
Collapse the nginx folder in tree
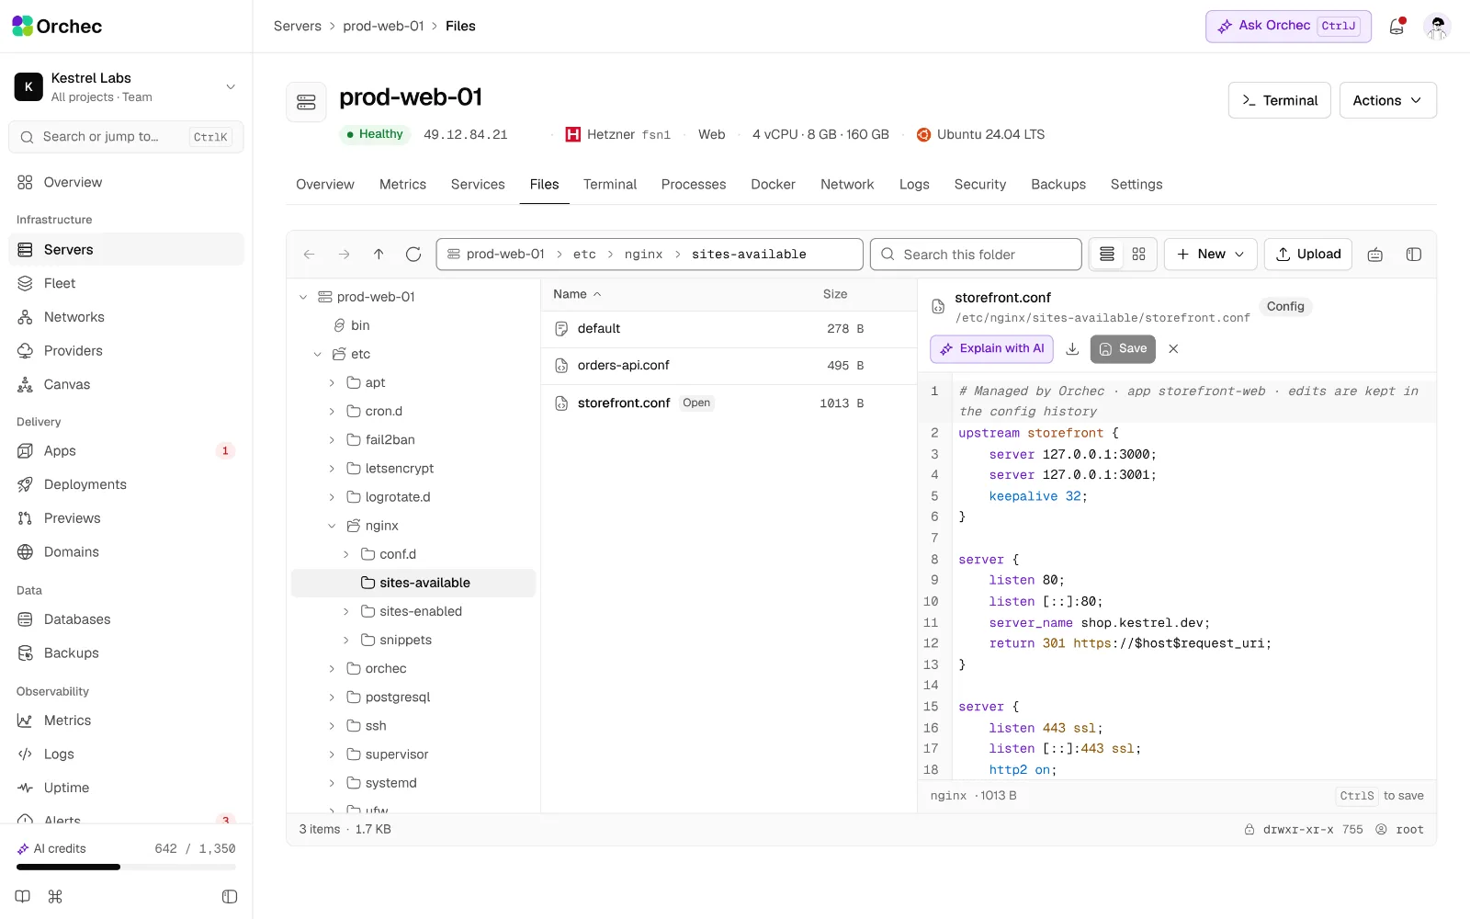332,526
